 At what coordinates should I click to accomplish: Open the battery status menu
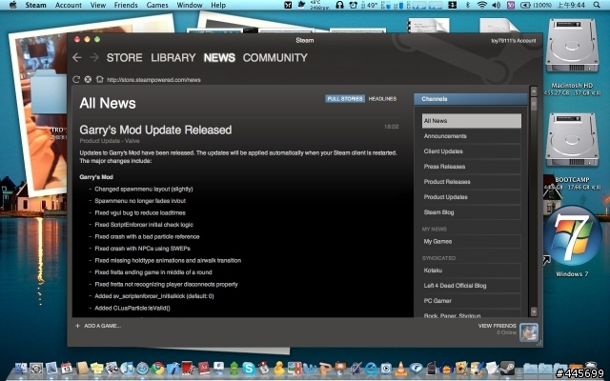536,5
